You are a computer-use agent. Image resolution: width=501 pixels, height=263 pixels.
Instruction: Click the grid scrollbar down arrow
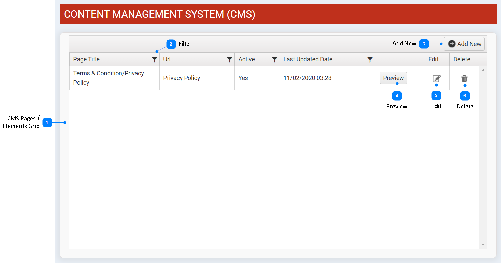[483, 245]
